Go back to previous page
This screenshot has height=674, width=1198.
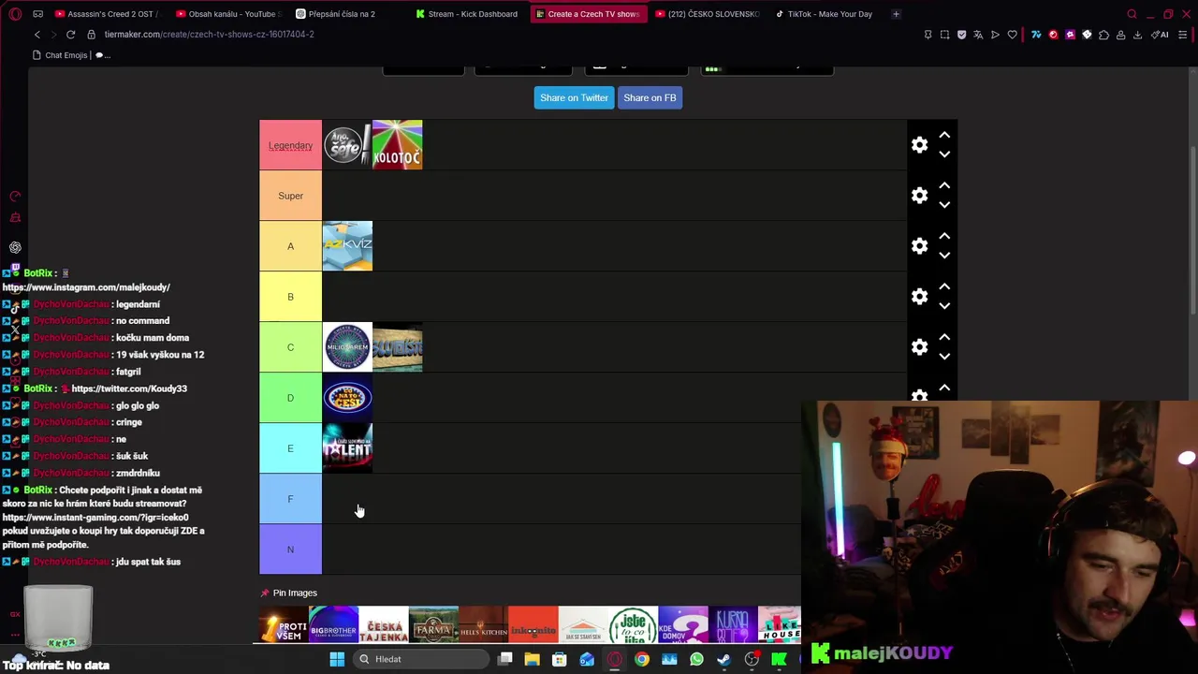click(x=37, y=35)
